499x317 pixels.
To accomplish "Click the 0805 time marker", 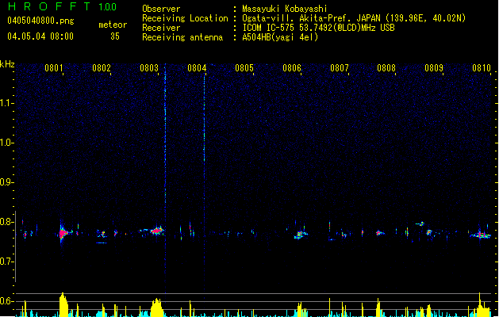I will pyautogui.click(x=244, y=68).
